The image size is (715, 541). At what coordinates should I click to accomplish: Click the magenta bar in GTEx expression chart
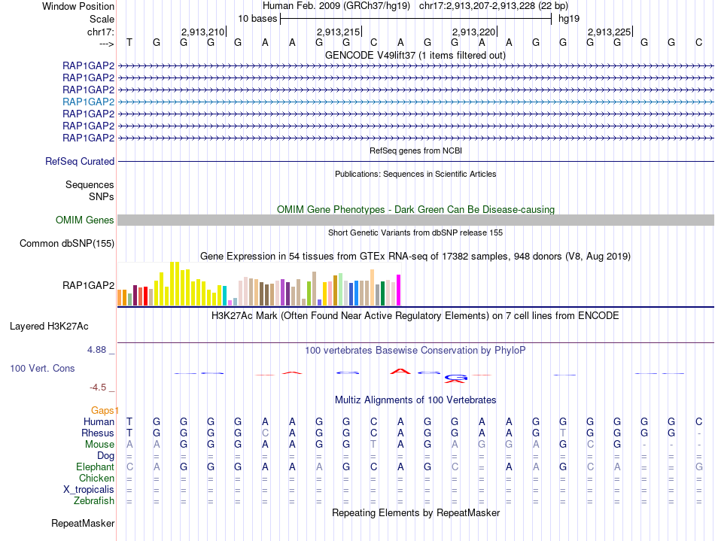point(399,290)
